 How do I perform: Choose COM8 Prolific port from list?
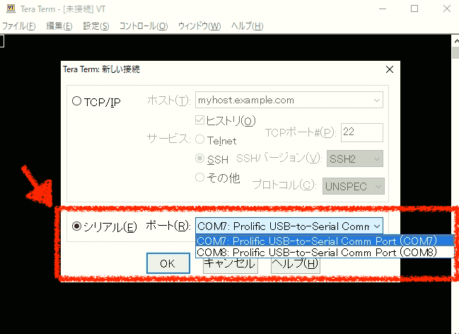325,252
